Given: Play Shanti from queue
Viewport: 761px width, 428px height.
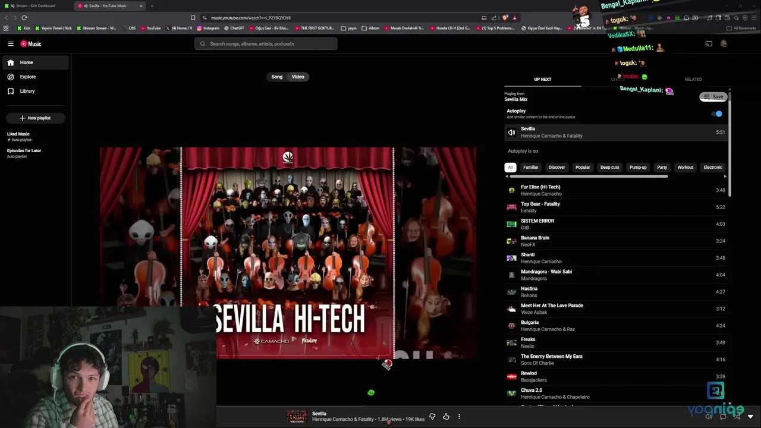Looking at the screenshot, I should click(616, 258).
